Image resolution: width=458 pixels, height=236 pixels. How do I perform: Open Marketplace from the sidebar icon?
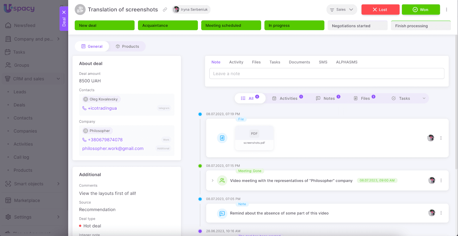click(x=8, y=201)
